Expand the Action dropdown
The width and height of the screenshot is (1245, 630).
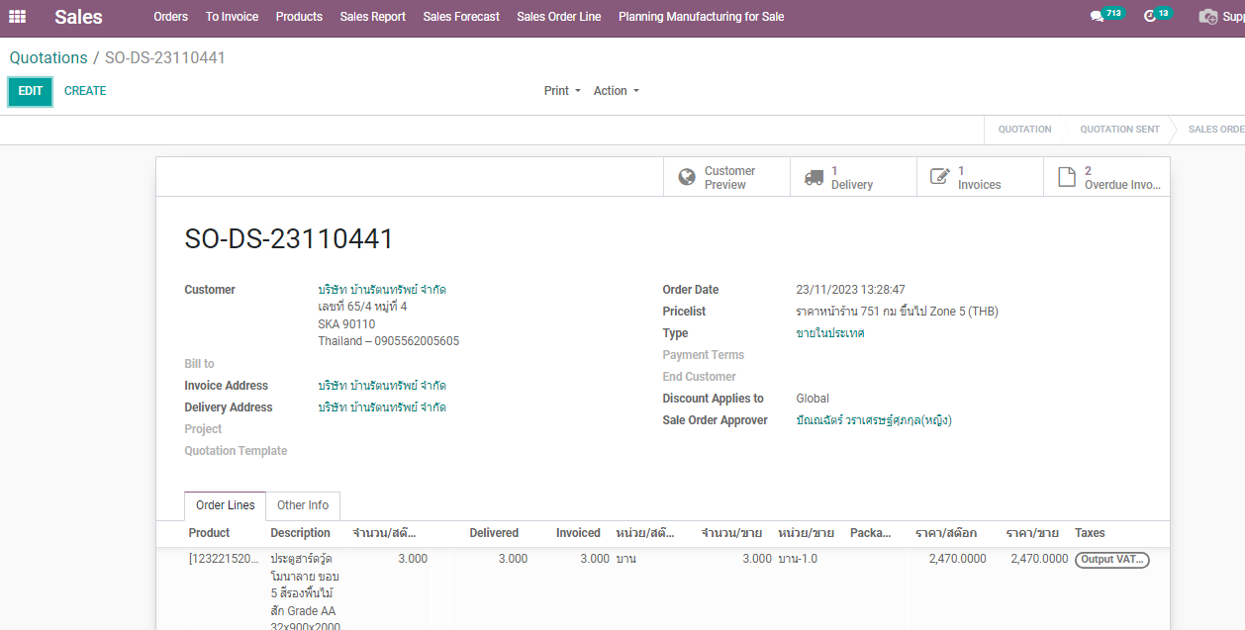616,91
